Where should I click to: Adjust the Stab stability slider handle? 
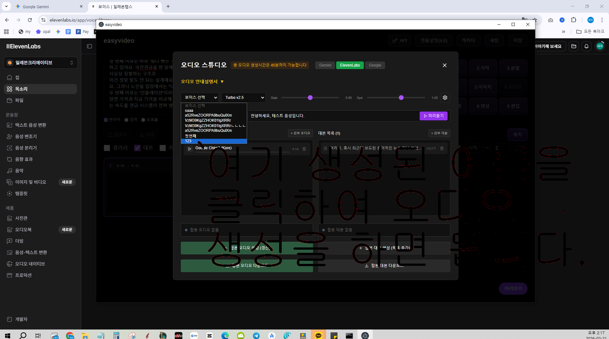310,98
